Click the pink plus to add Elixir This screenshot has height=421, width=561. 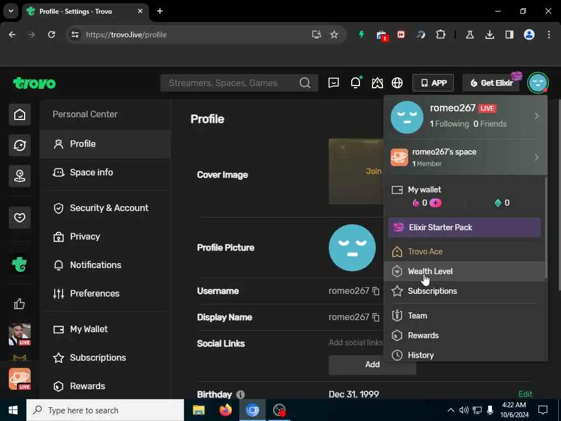click(x=436, y=203)
